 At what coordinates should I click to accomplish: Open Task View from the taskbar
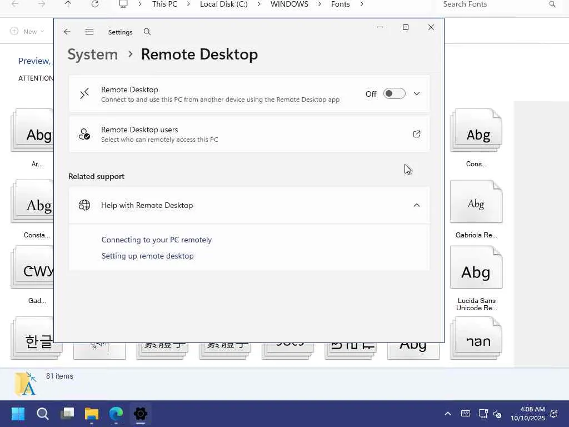coord(67,414)
